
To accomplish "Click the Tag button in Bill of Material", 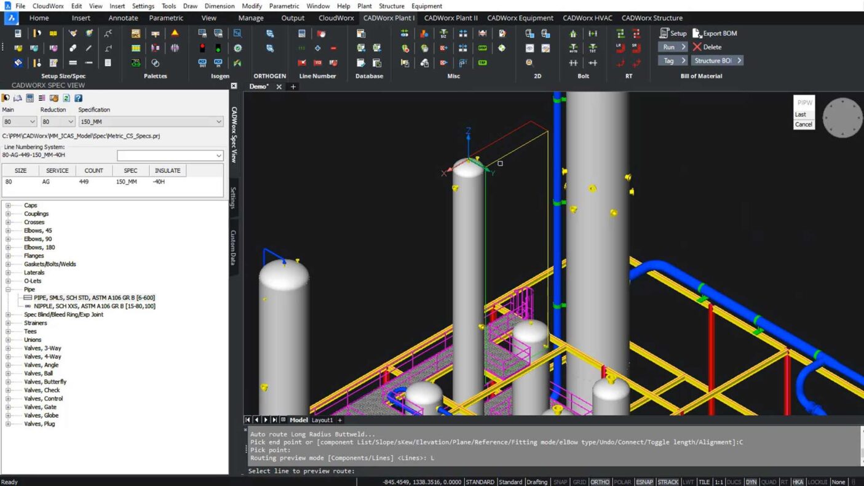I will [x=673, y=60].
